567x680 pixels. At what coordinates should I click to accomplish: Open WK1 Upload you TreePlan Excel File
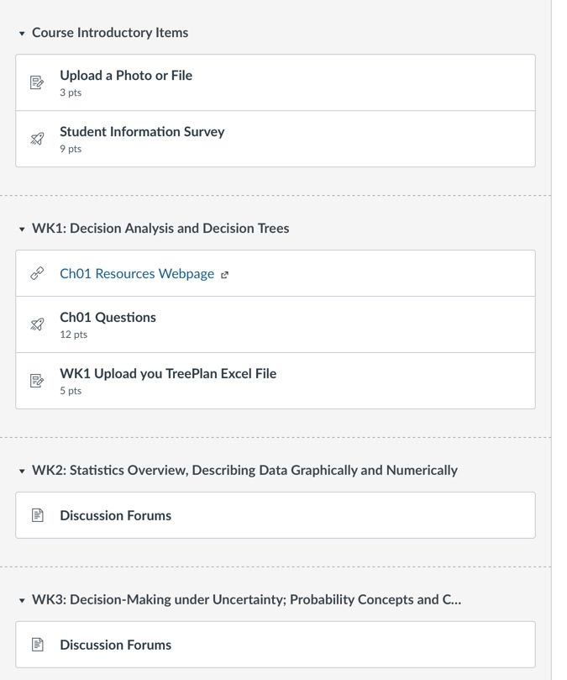tap(168, 373)
